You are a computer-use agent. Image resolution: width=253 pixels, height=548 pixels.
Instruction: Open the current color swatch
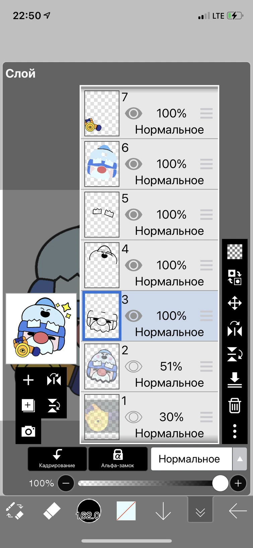[x=126, y=511]
